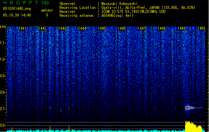Click the kHz axis unit label
Screen dimensions: 209x132
pyautogui.click(x=3, y=27)
